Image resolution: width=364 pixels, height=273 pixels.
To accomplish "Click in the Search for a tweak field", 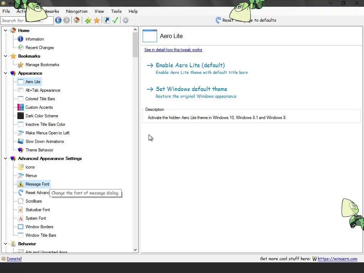I will pos(27,20).
